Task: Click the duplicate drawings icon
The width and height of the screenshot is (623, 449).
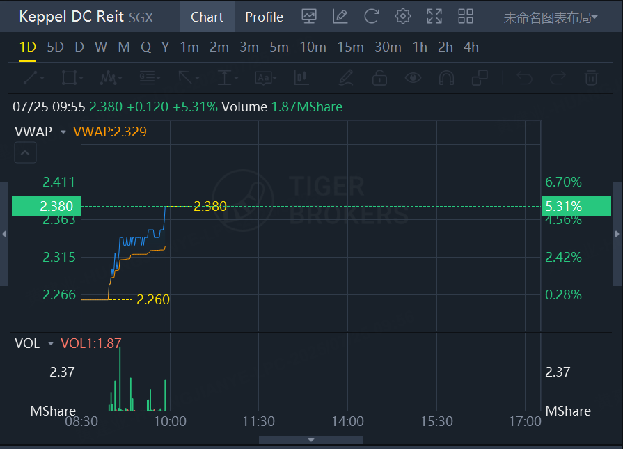Action: point(480,78)
